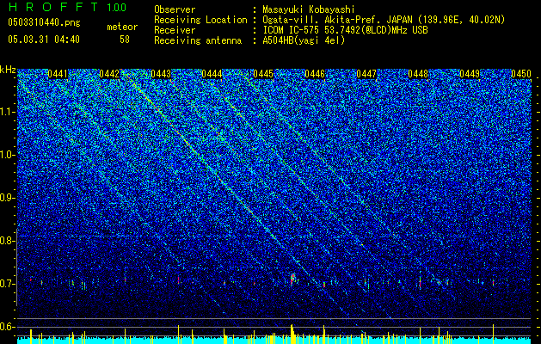The image size is (541, 344).
Task: Click the ICOM IC-575 receiver frequency text
Action: 345,30
